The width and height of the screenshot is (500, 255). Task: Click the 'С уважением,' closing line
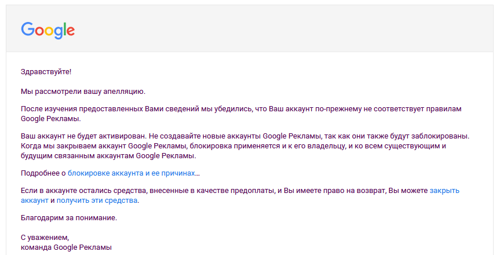pos(45,238)
